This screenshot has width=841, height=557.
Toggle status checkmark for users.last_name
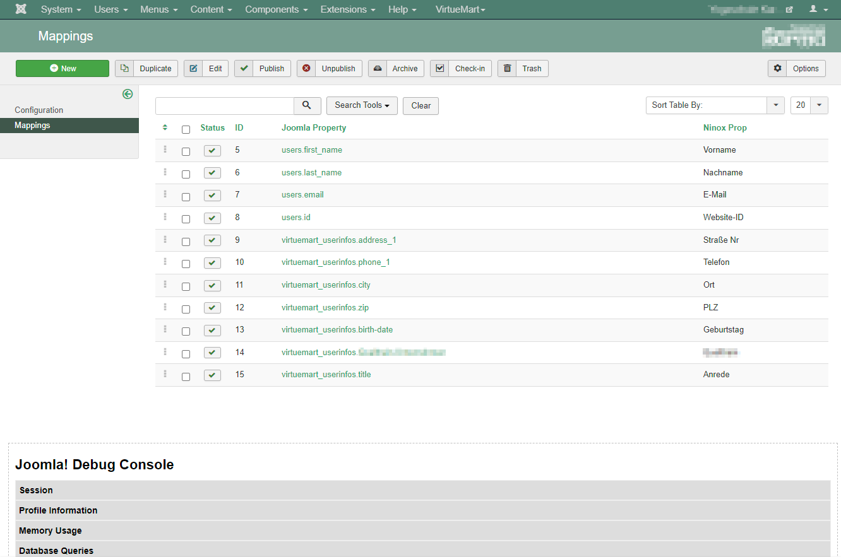tap(212, 173)
